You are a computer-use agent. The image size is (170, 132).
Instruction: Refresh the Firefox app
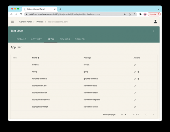[x=135, y=65]
